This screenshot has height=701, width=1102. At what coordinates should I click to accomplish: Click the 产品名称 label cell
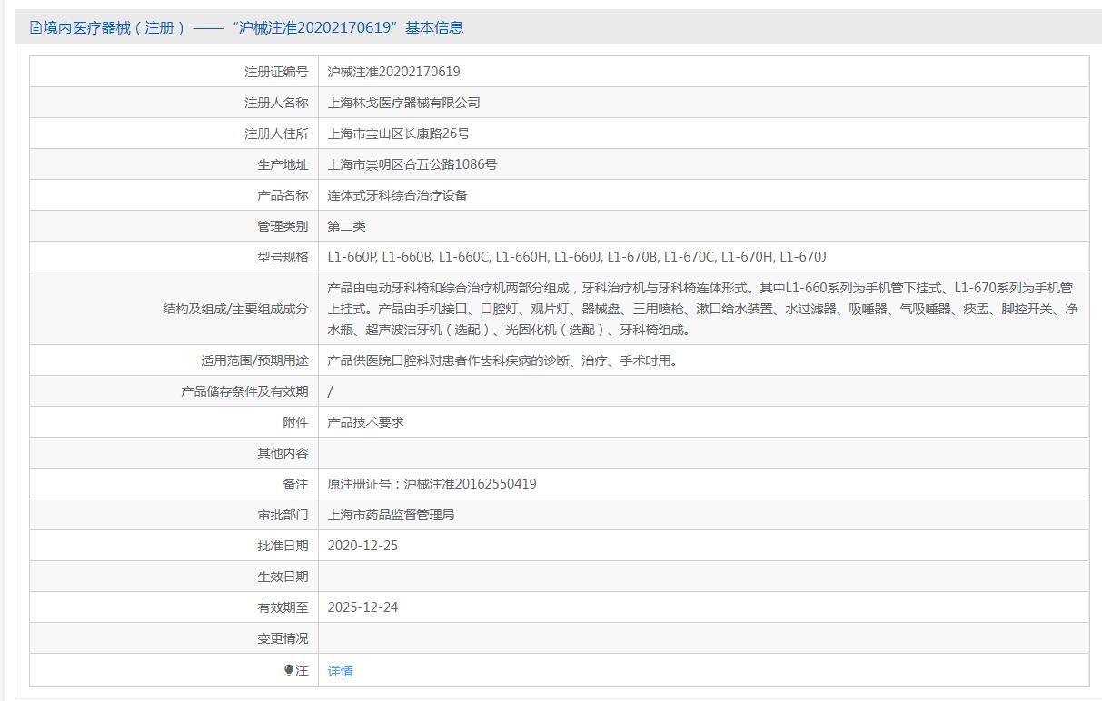click(x=174, y=195)
